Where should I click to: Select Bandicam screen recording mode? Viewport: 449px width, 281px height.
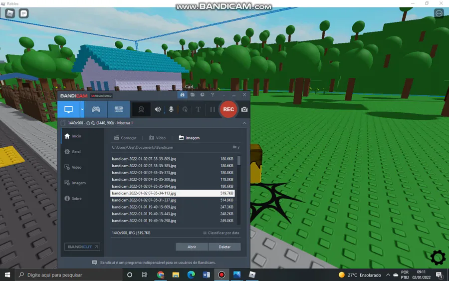pyautogui.click(x=68, y=109)
